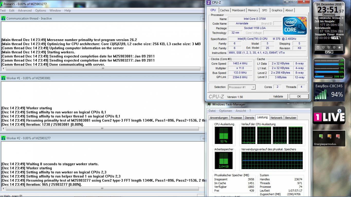Click the "Stoppuhr" label in clock gadget
Viewport: 351px width, 197px height.
click(320, 34)
